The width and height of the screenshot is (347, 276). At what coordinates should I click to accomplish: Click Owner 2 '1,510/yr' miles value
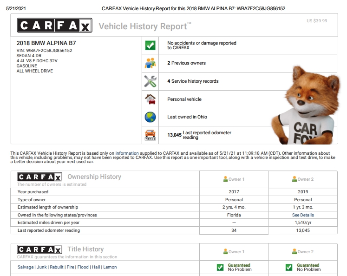[x=303, y=223]
